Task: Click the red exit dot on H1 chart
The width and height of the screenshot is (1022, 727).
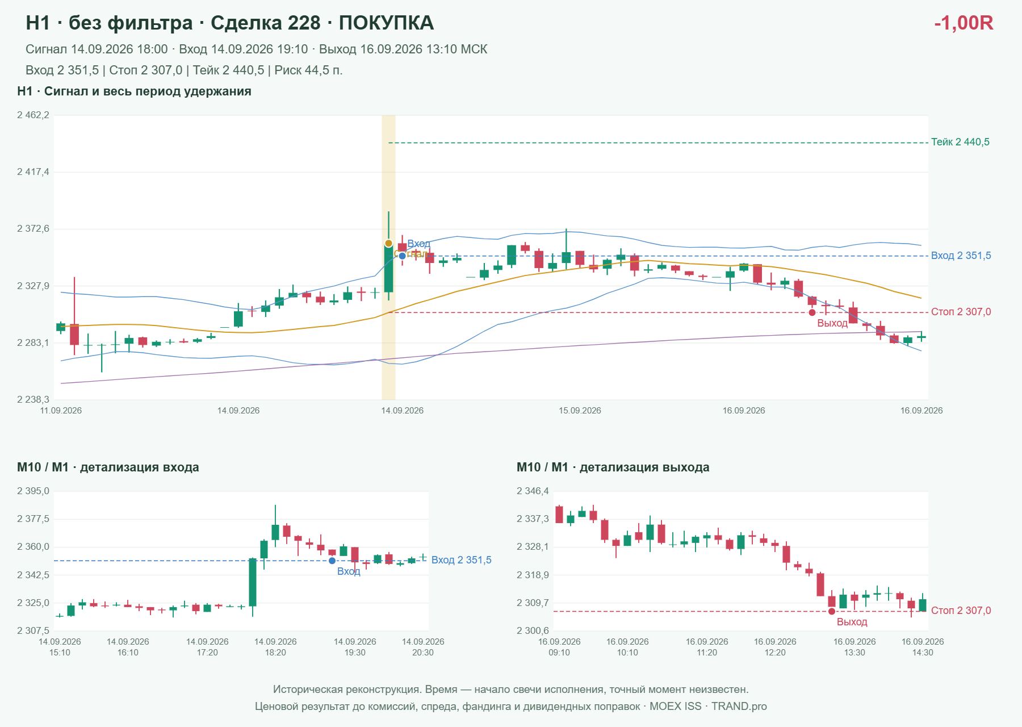Action: (x=812, y=312)
